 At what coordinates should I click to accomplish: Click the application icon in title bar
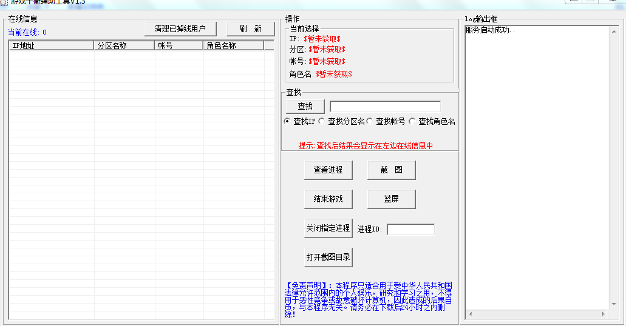click(4, 2)
